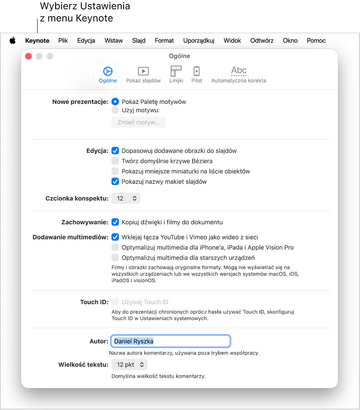This screenshot has width=360, height=410.
Task: Open the Wstaw menu
Action: pyautogui.click(x=114, y=40)
